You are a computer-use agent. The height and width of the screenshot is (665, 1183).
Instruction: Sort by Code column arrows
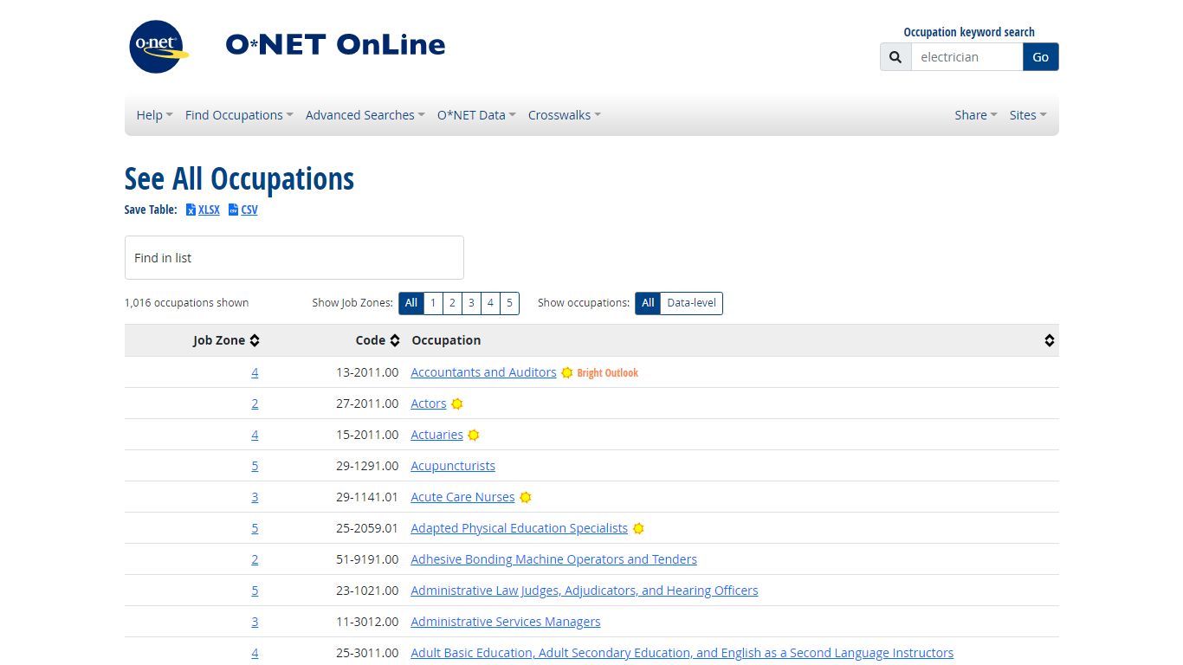(395, 340)
